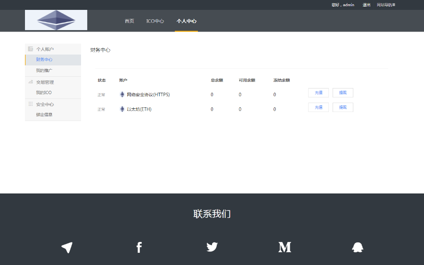Image resolution: width=424 pixels, height=265 pixels.
Task: Open the Telegram contact icon
Action: point(67,248)
